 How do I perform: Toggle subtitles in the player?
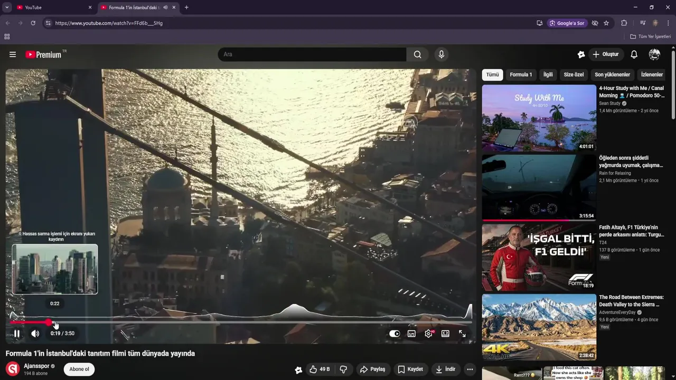(411, 334)
